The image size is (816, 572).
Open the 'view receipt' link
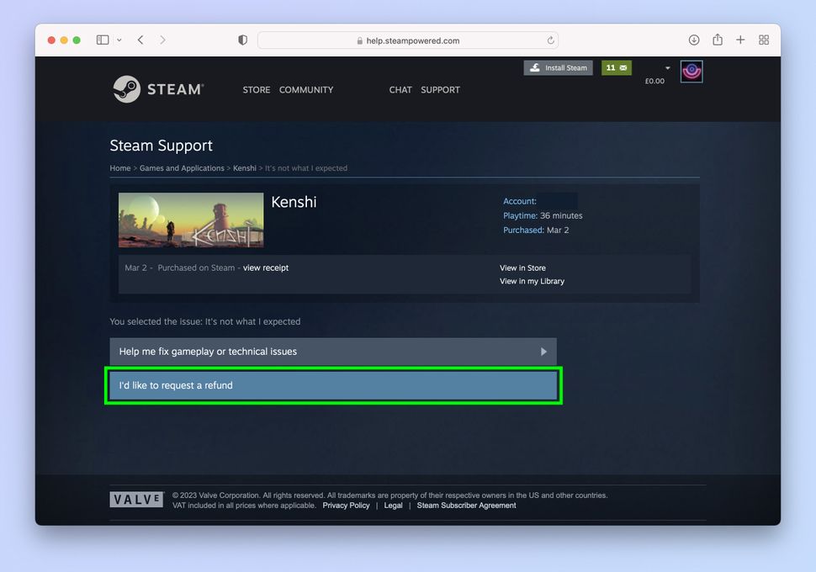coord(264,267)
